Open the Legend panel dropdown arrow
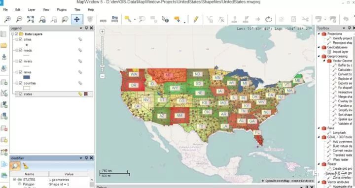This screenshot has height=188, width=355. (81, 28)
